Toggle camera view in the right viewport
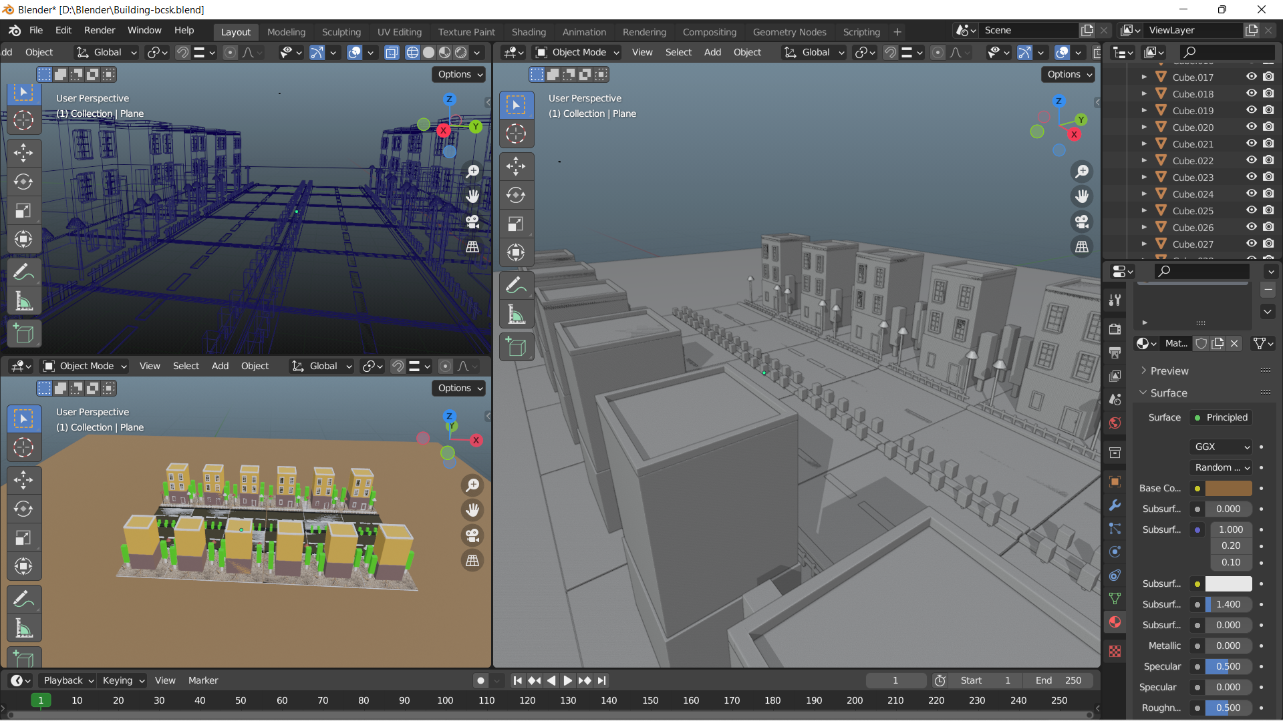Image resolution: width=1283 pixels, height=721 pixels. (1081, 221)
